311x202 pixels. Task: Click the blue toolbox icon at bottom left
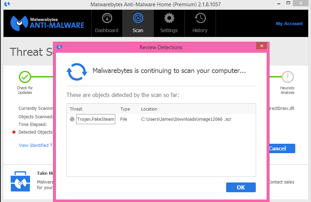pos(20,181)
